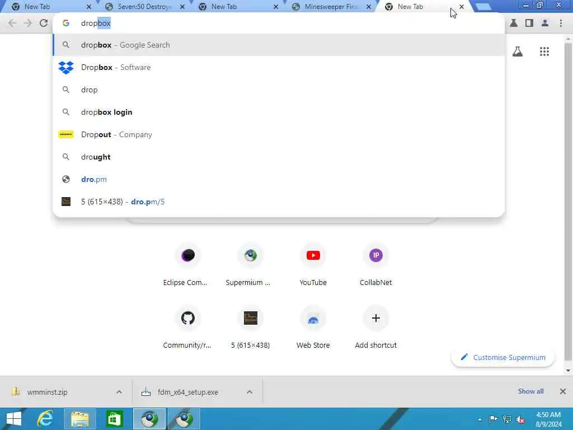Select the 'drought' suggestion
573x430 pixels.
click(279, 157)
